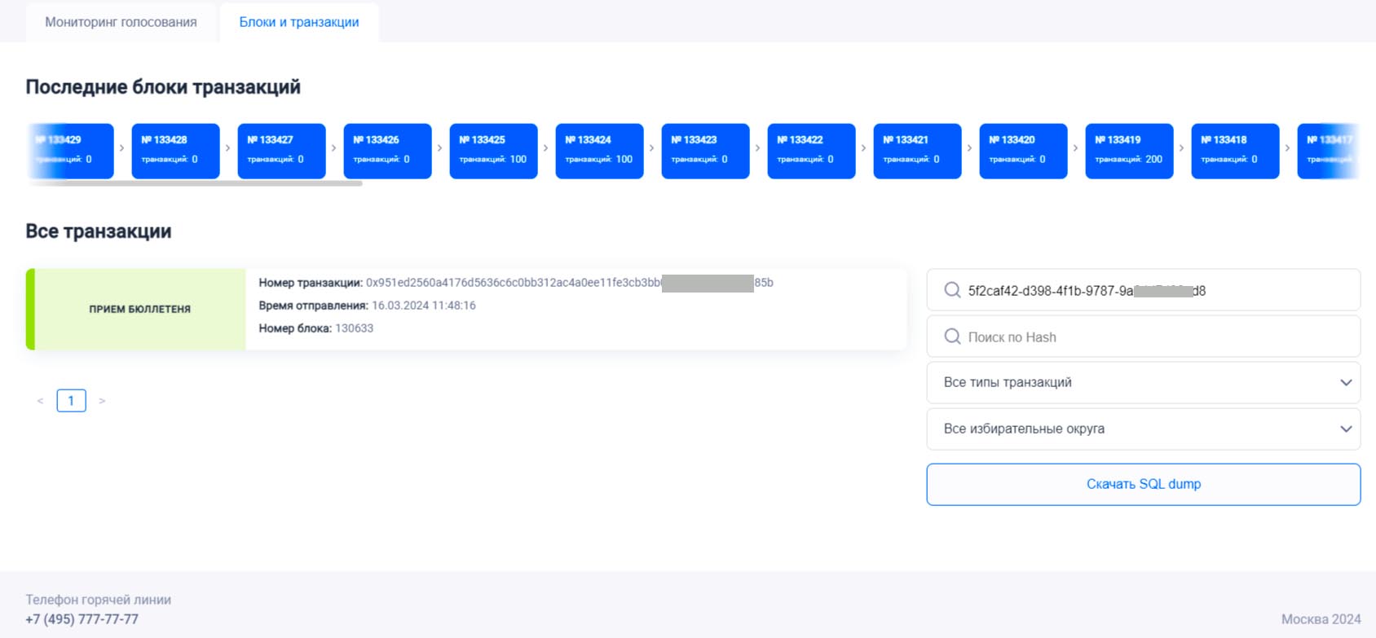
Task: Open block № 133428
Action: pyautogui.click(x=175, y=151)
